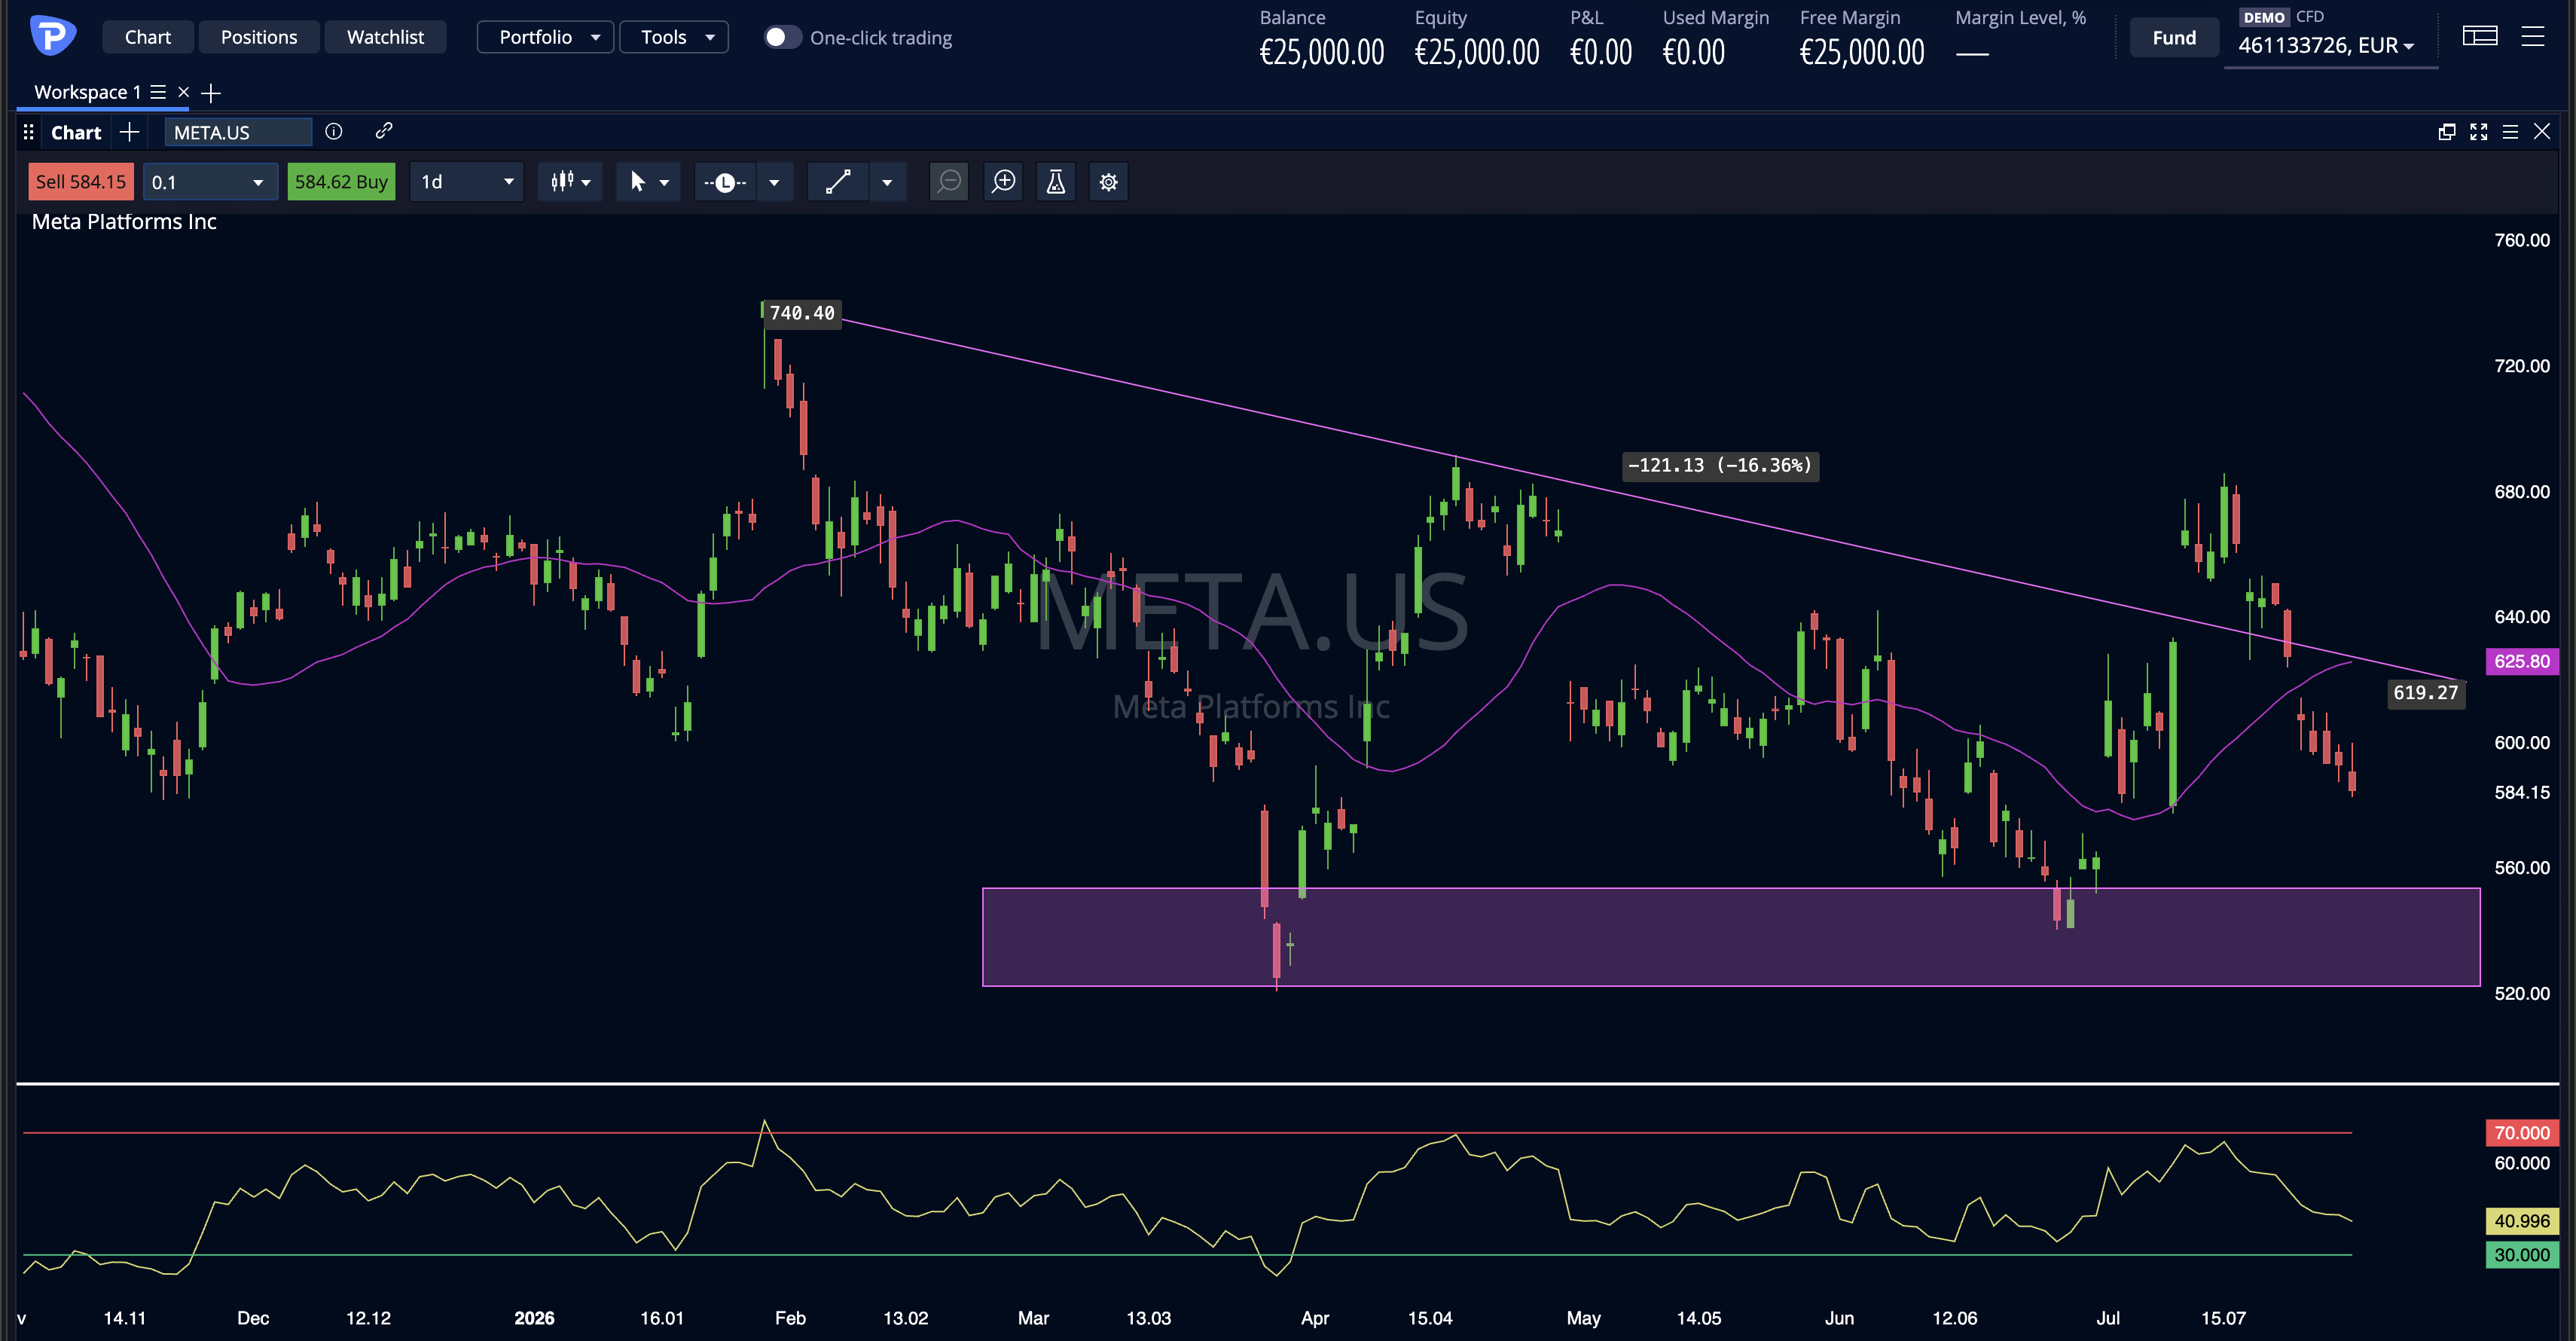Expand the 0.1 volume dropdown

click(210, 182)
